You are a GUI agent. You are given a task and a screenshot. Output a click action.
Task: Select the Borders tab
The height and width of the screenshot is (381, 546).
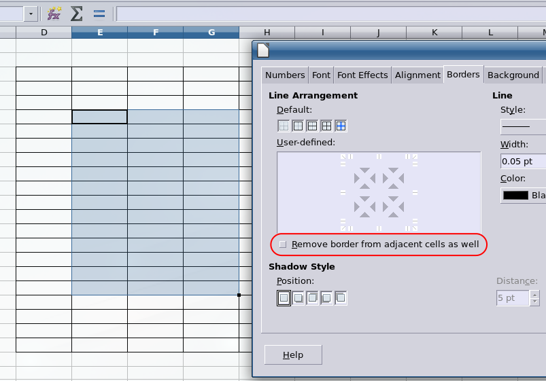[x=463, y=75]
